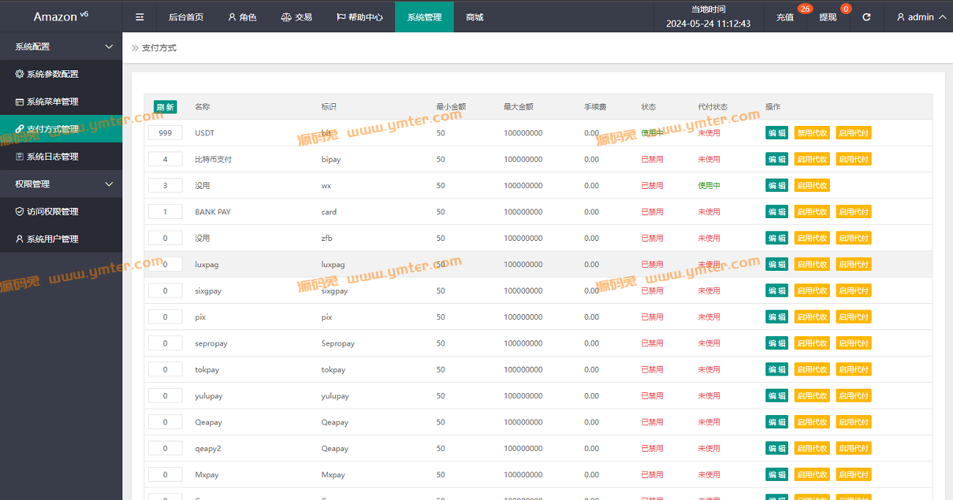Edit the 比特币支付 row

pos(777,160)
